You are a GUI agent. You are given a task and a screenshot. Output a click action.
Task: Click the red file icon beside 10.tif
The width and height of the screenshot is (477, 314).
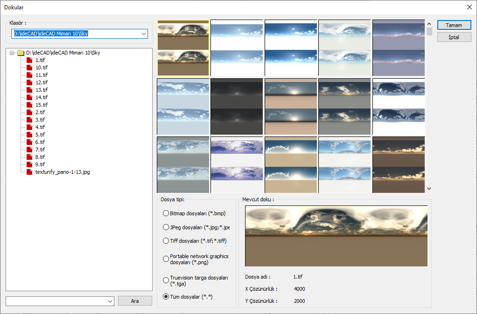click(x=30, y=68)
